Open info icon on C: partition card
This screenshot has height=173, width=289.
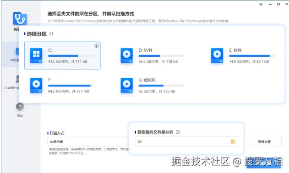coord(96,46)
